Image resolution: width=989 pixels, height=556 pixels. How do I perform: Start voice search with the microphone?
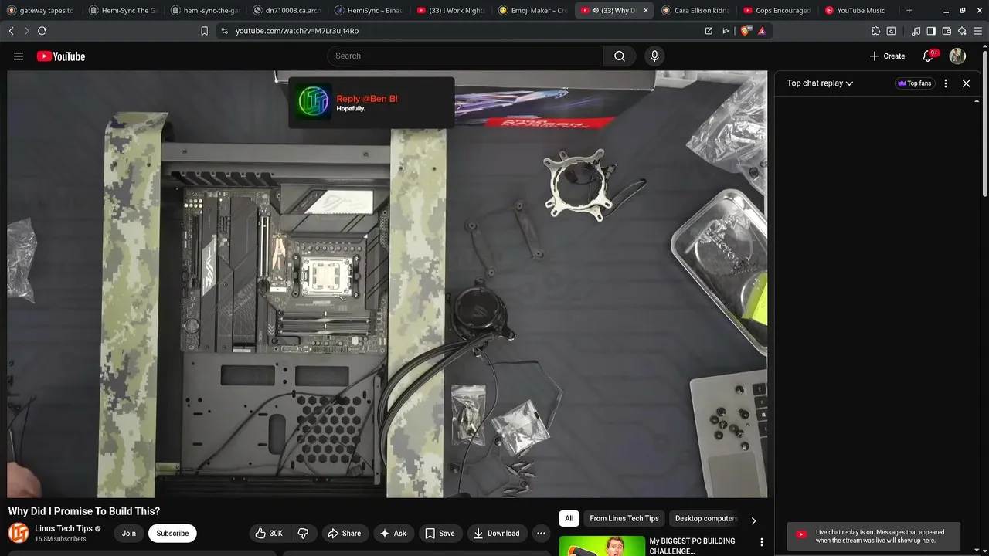tap(654, 56)
